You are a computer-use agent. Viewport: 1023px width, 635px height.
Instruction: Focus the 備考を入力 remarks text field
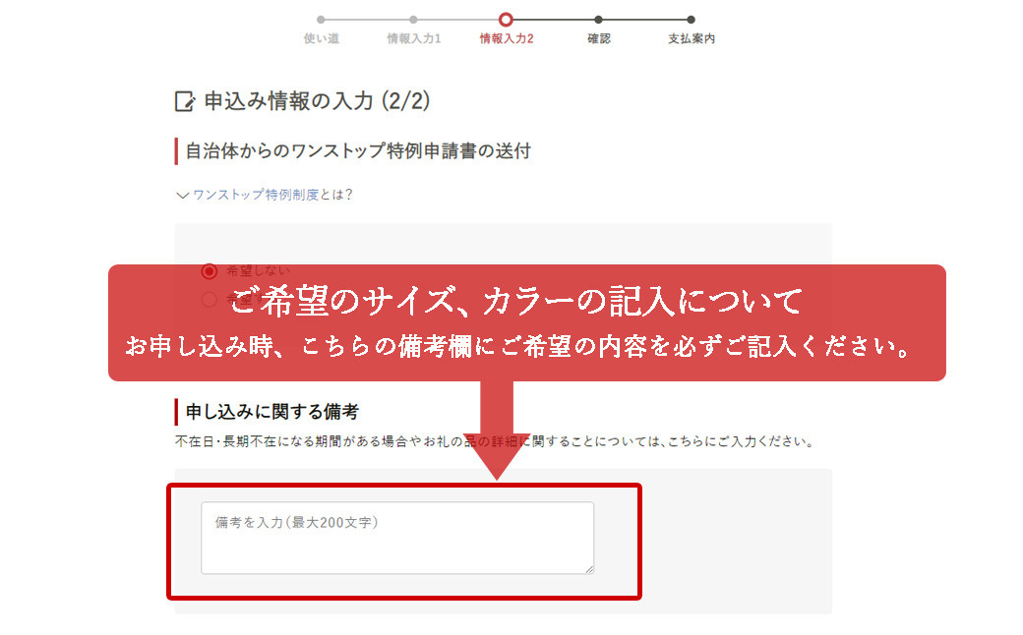point(397,538)
